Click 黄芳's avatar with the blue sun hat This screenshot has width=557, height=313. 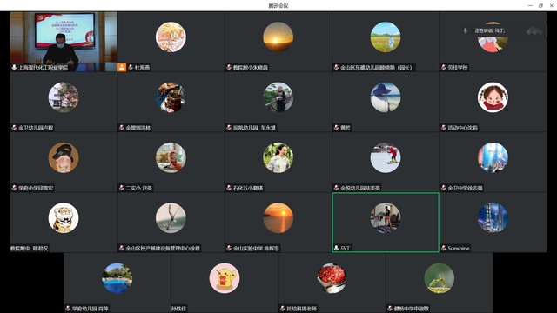pyautogui.click(x=386, y=97)
